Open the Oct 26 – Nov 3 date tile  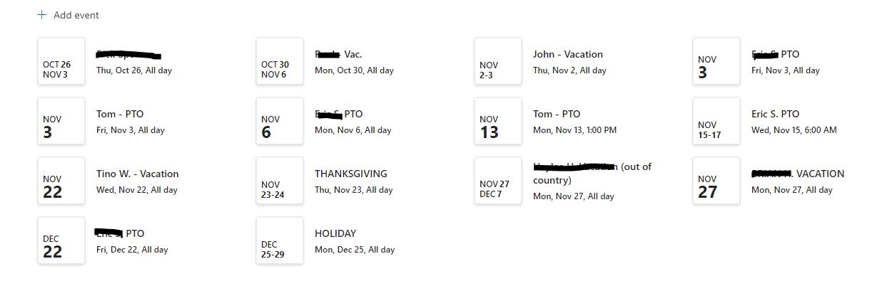[61, 62]
